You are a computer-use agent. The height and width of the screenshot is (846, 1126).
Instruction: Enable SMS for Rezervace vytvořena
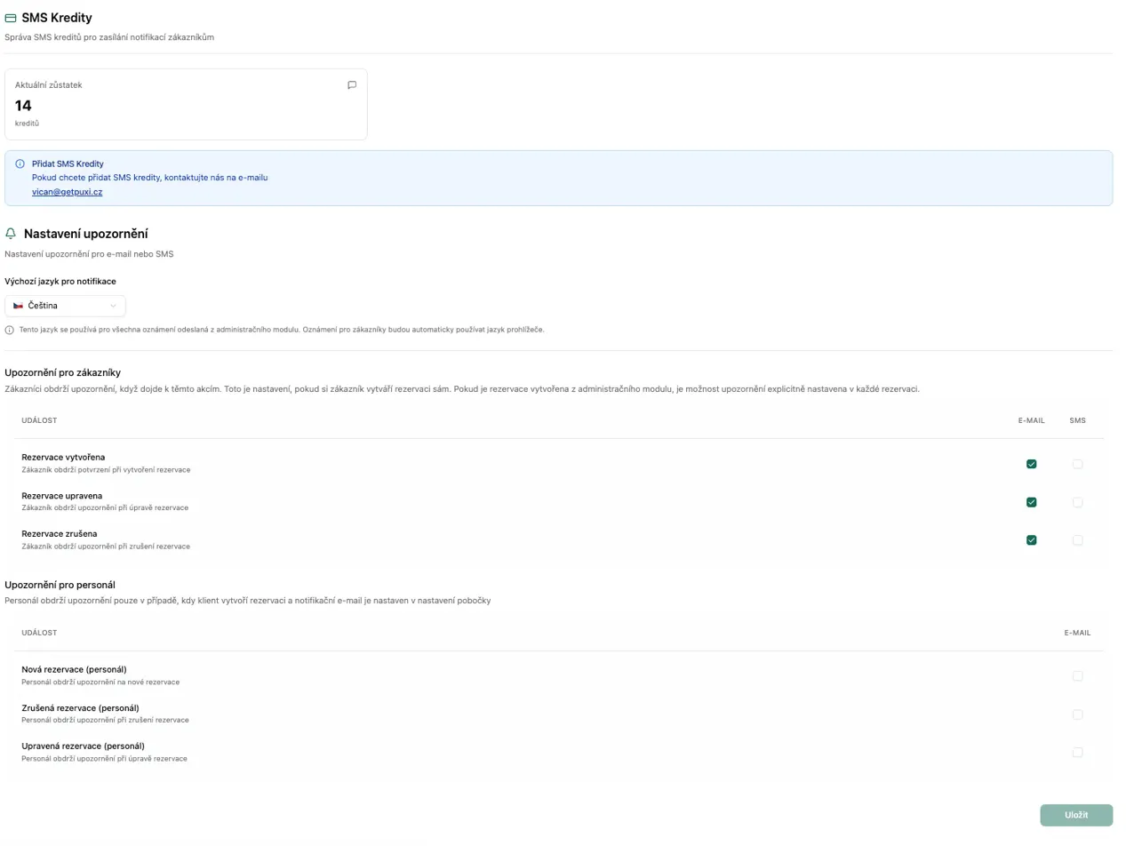1077,464
